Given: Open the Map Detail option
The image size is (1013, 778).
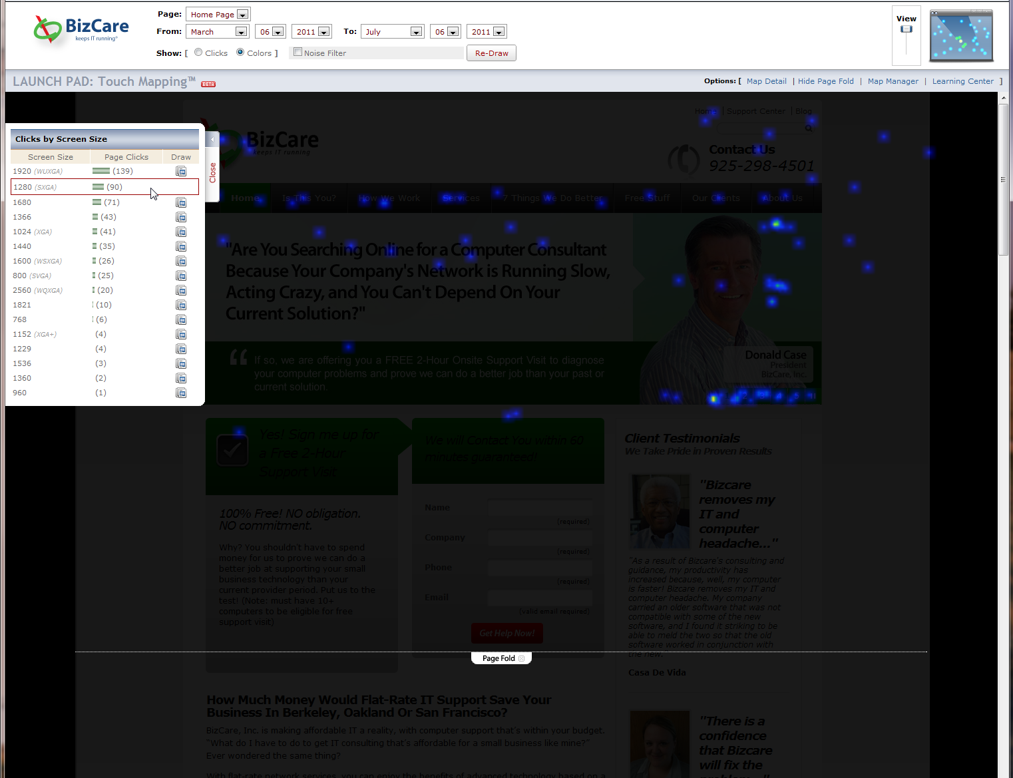Looking at the screenshot, I should click(x=766, y=81).
